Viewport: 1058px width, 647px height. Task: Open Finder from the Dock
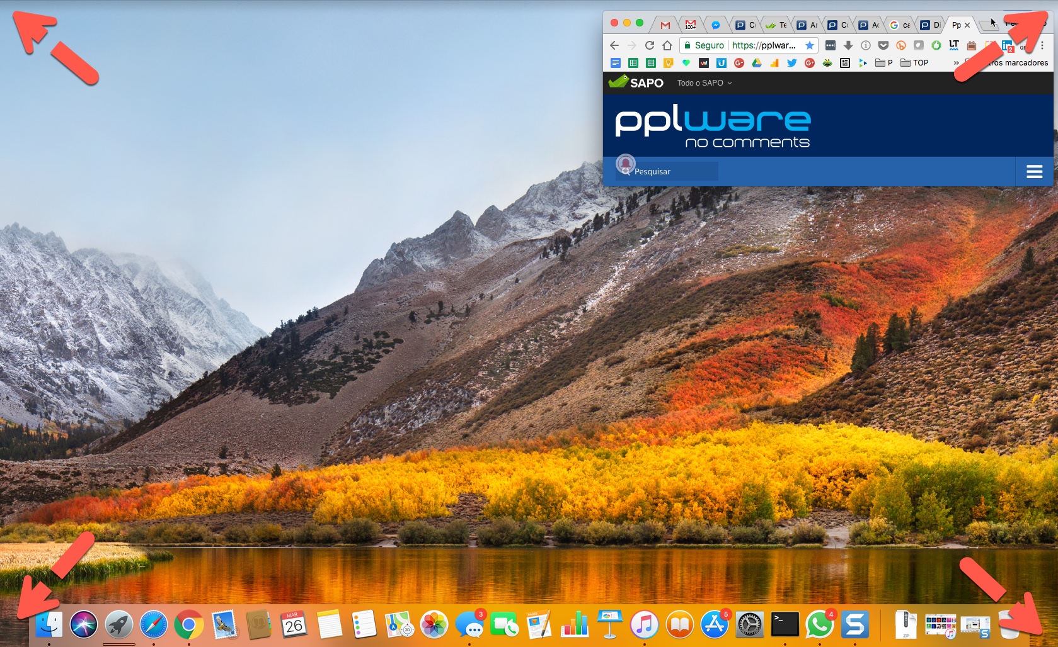(x=49, y=625)
